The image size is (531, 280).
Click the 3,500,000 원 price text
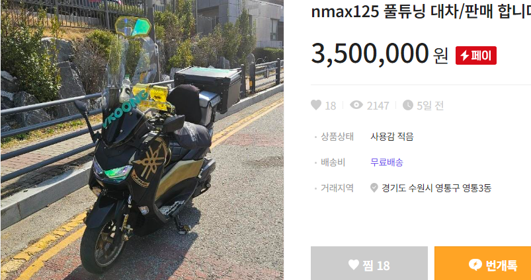point(380,54)
